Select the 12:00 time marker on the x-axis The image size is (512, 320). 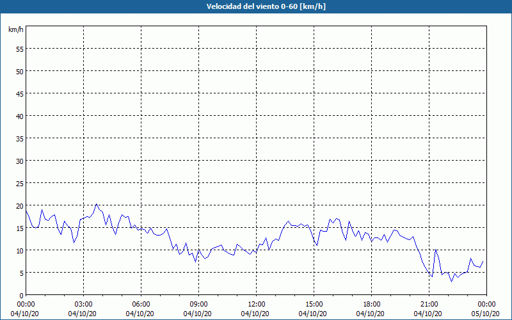pyautogui.click(x=256, y=304)
